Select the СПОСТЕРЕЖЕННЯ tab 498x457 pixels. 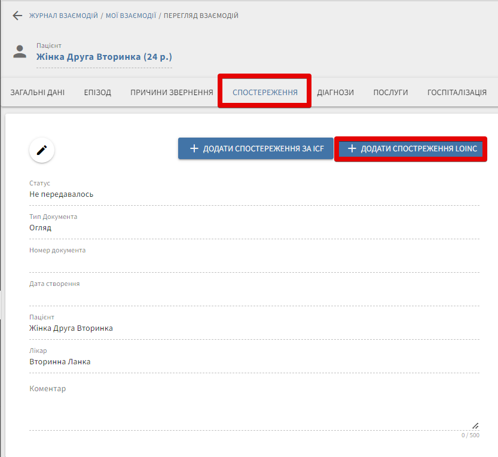click(265, 92)
